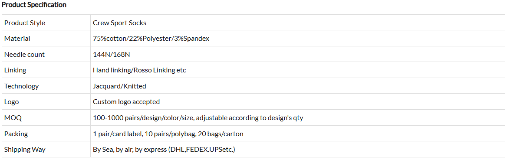Click the Custom logo accepted text

126,102
